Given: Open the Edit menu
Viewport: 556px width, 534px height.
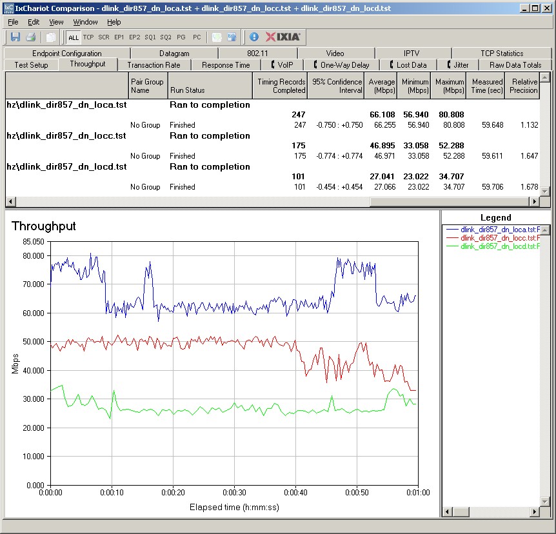Looking at the screenshot, I should (34, 22).
